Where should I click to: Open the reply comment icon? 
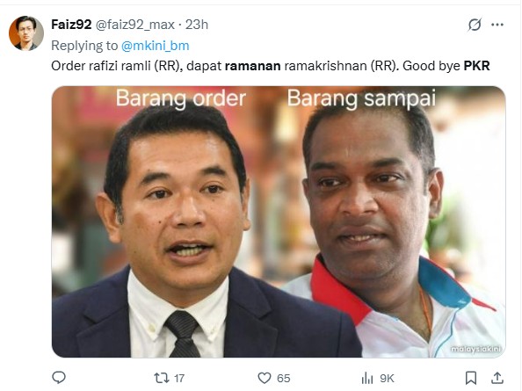tap(59, 377)
